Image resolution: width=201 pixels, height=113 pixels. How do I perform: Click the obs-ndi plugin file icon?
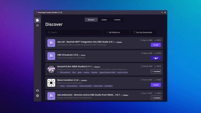coord(51,43)
